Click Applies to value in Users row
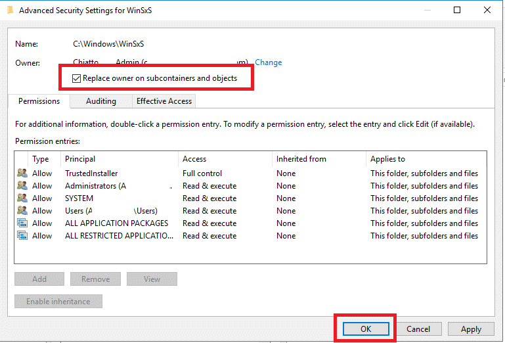 pyautogui.click(x=424, y=211)
